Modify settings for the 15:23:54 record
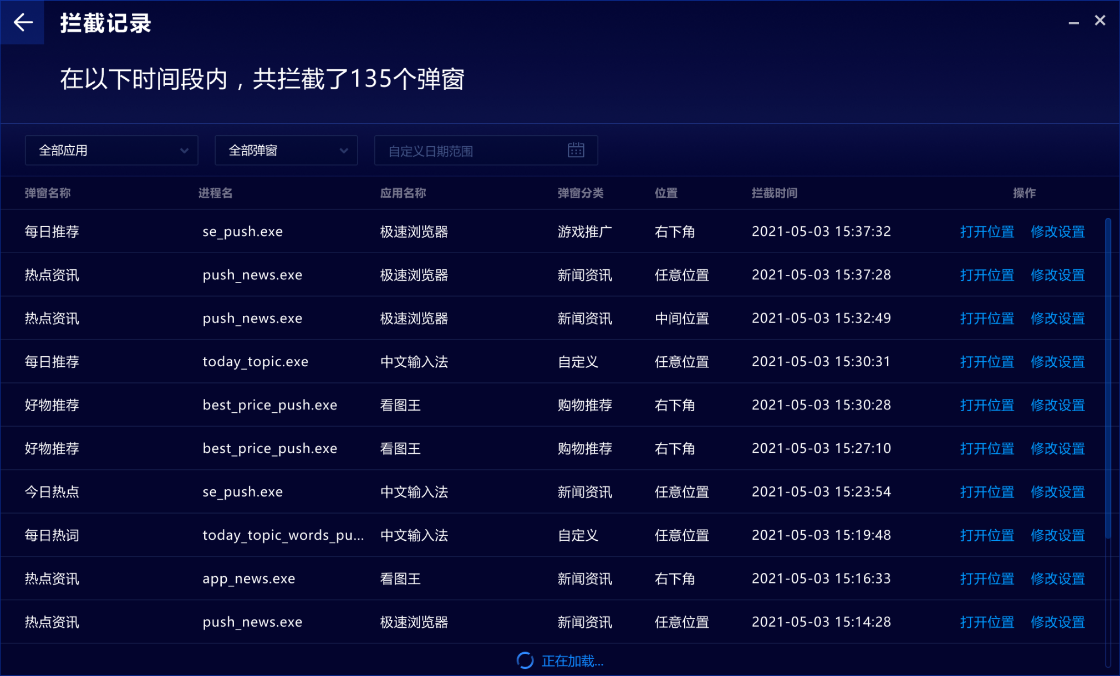The image size is (1120, 676). coord(1057,492)
